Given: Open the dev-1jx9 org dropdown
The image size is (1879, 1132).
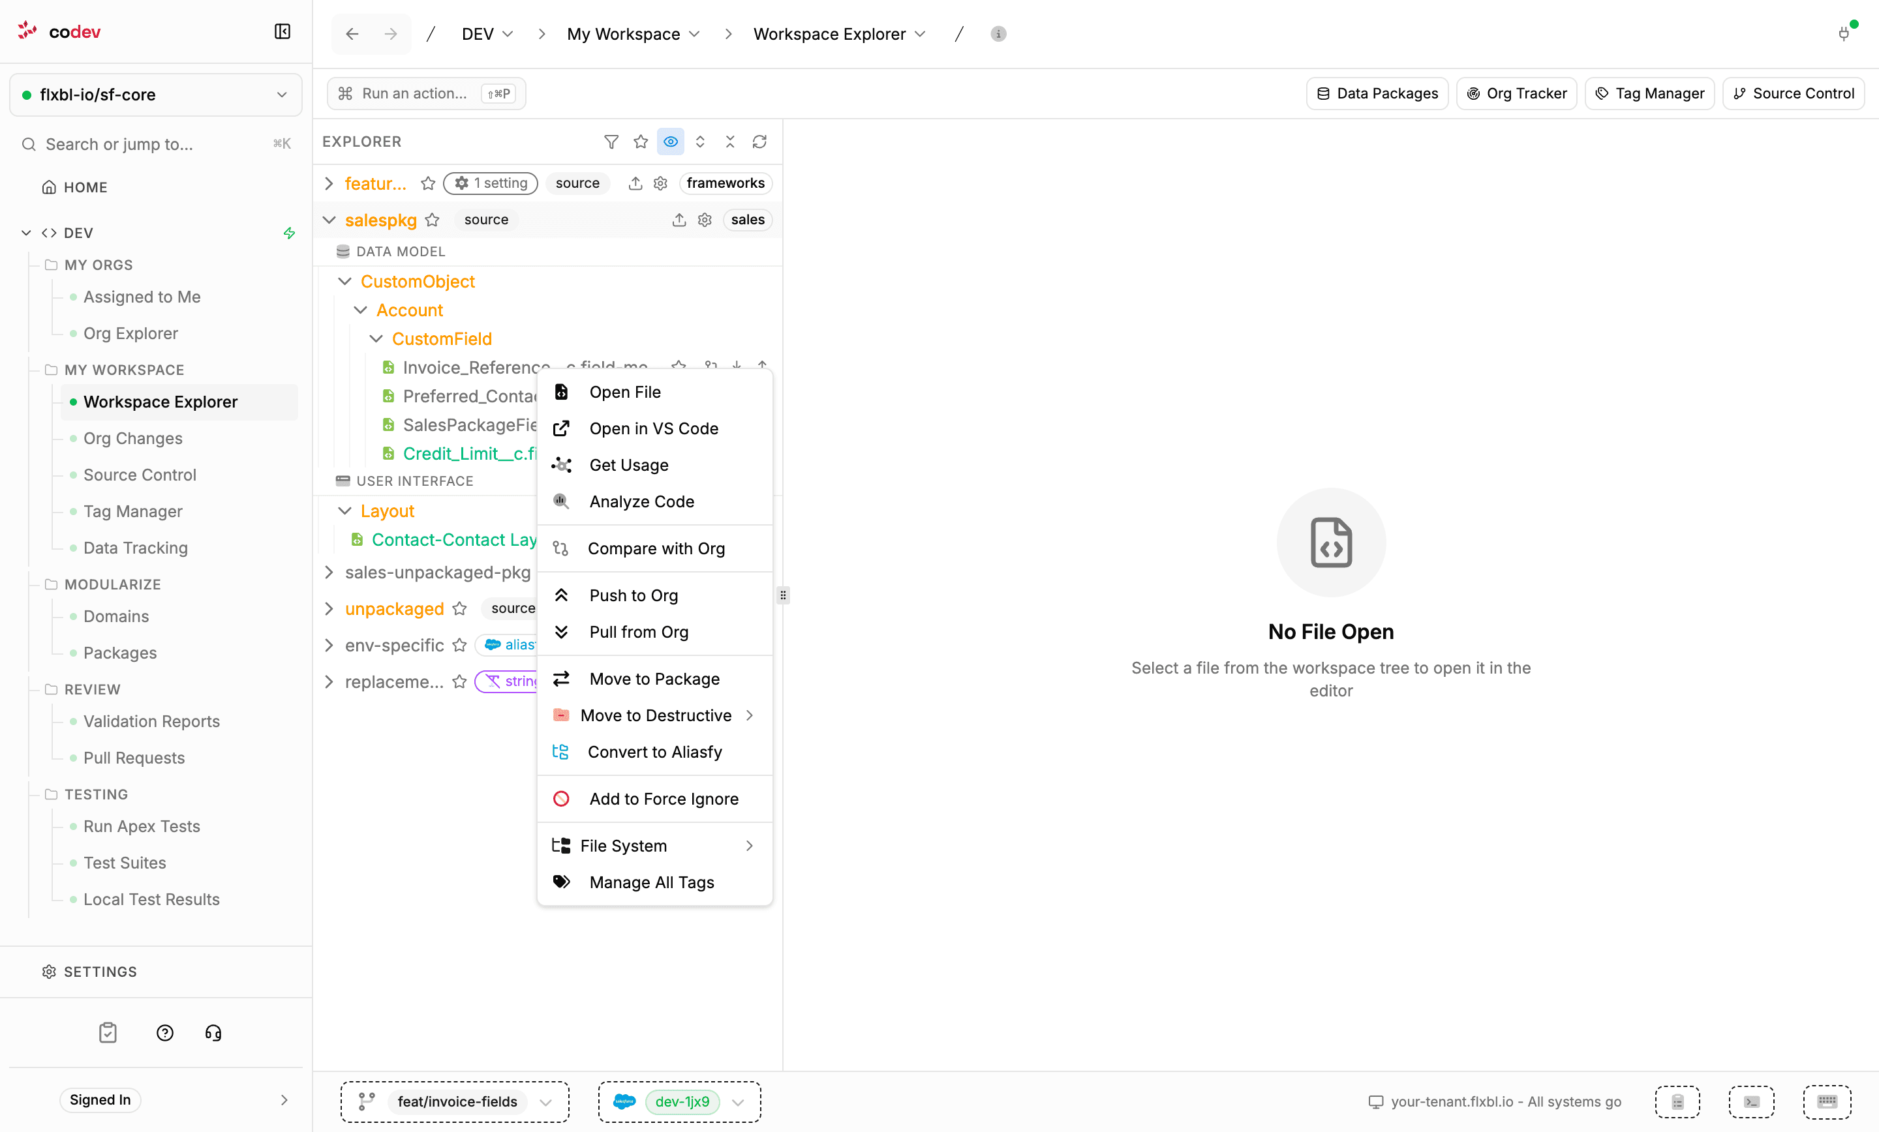Looking at the screenshot, I should (x=679, y=1101).
